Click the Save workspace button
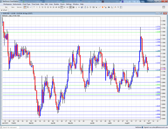This screenshot has width=168, height=129. [x=13, y=7]
